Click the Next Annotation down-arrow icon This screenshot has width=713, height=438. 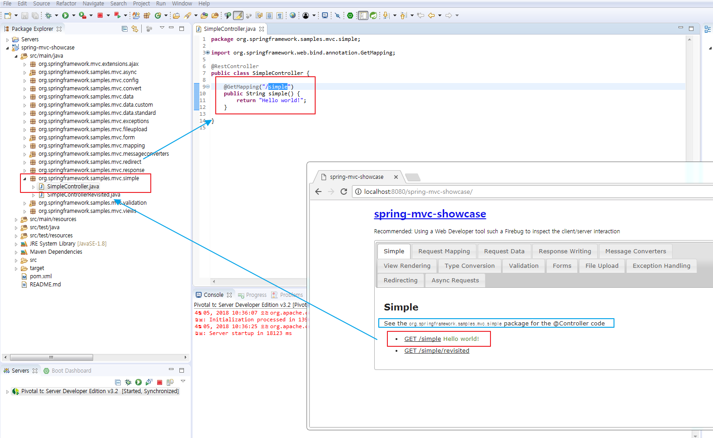pyautogui.click(x=386, y=15)
